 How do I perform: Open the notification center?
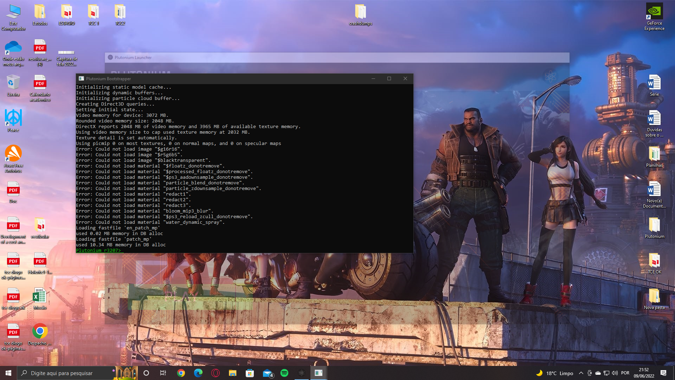663,373
